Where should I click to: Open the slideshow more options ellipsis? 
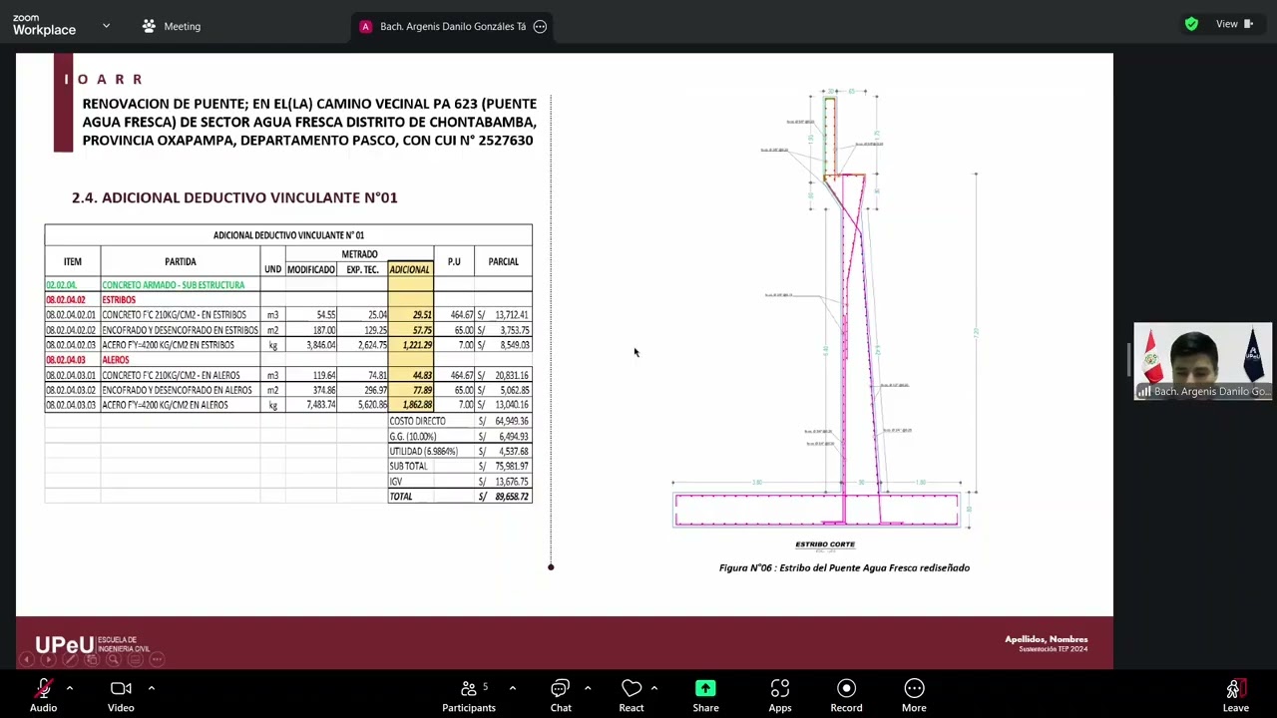tap(158, 659)
